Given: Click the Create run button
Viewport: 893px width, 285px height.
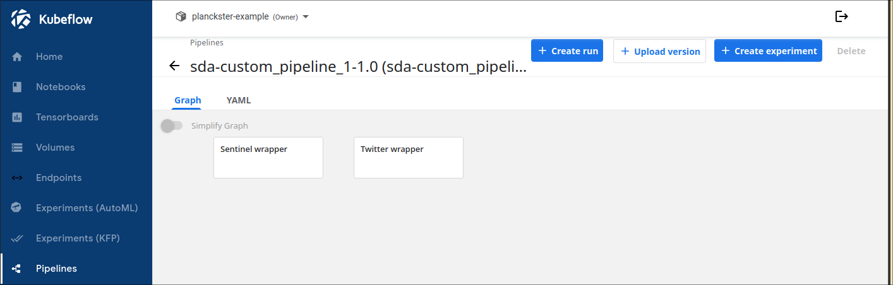Looking at the screenshot, I should pyautogui.click(x=567, y=51).
